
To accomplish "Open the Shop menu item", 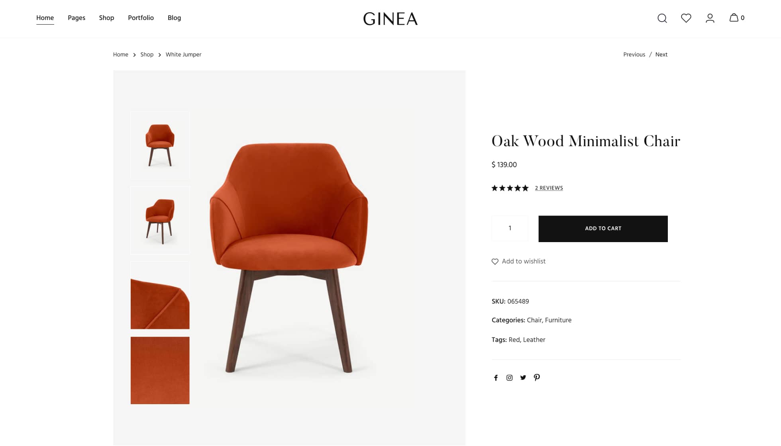I will click(x=106, y=18).
